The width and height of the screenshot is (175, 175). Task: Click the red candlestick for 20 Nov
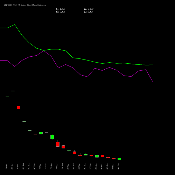(63, 147)
